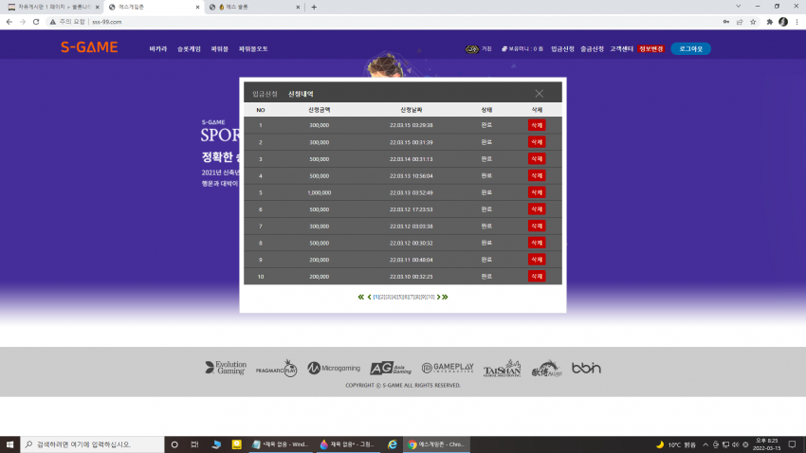
Task: Click row 1 amount 300,000
Action: 320,125
